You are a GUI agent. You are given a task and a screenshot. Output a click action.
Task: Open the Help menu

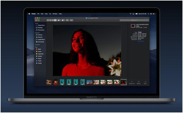click(x=60, y=14)
